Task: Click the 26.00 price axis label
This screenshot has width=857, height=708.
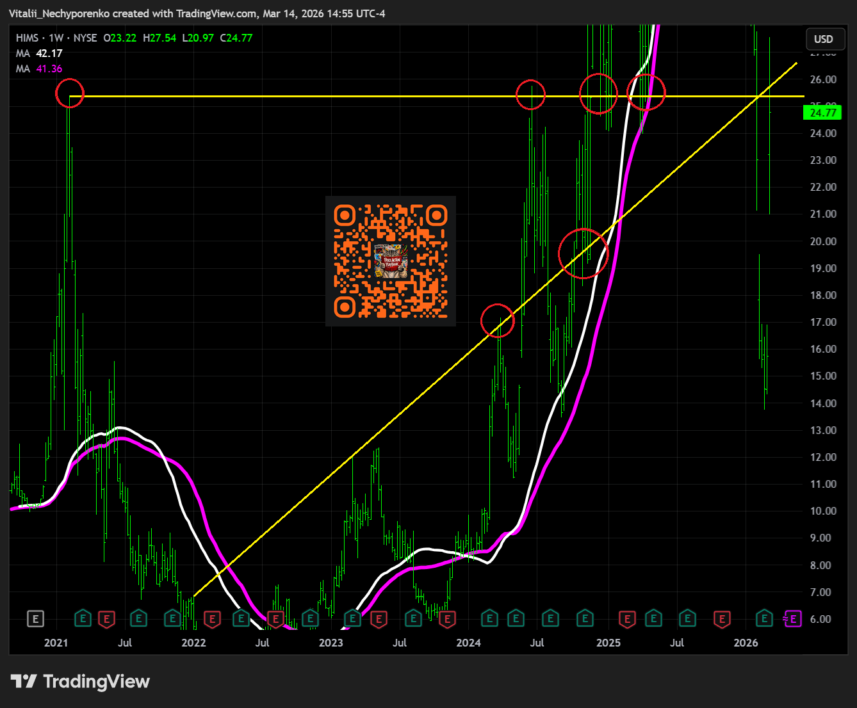Action: click(823, 79)
